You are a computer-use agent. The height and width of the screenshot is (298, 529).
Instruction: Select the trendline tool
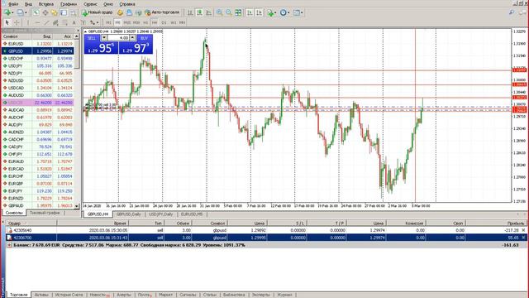pos(46,22)
